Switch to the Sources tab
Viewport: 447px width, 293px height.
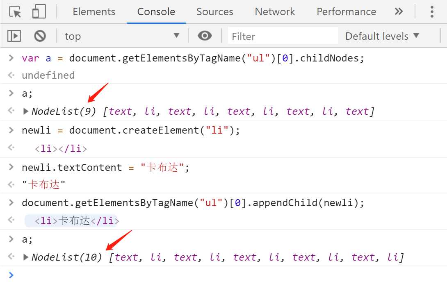pyautogui.click(x=214, y=12)
